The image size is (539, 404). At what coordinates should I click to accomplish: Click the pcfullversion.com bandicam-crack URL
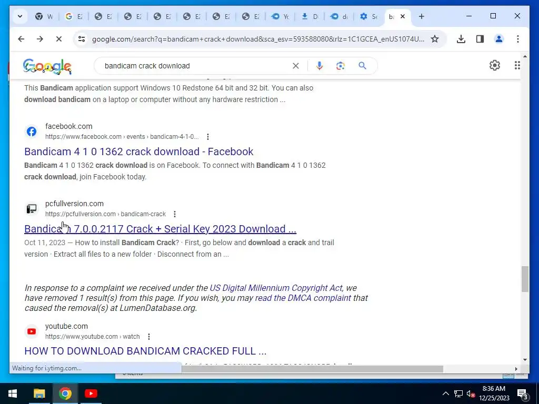tap(105, 214)
